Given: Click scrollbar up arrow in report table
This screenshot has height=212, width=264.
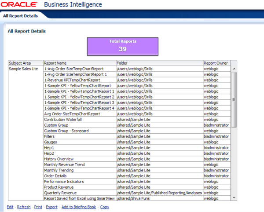Looking at the screenshot, I should coord(234,69).
